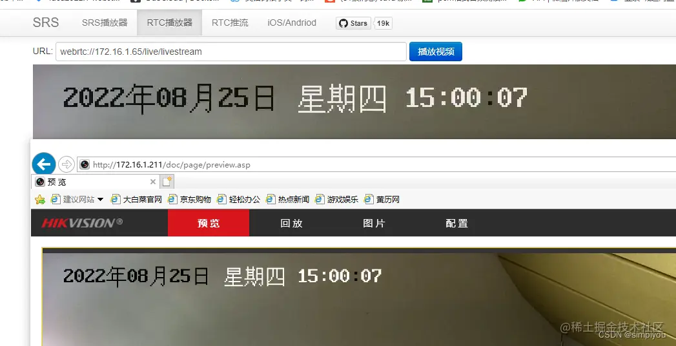The width and height of the screenshot is (676, 346).
Task: Select the RTC播放器 tab
Action: pos(169,23)
